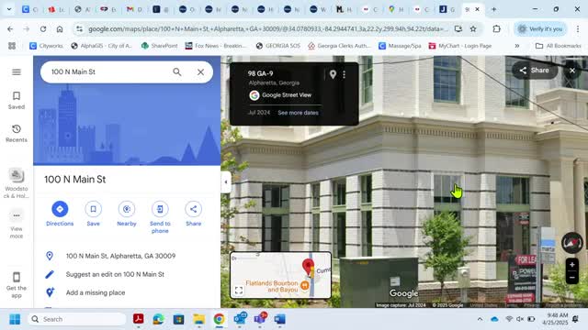Open the Maps hamburger menu
The width and height of the screenshot is (588, 330).
[17, 72]
